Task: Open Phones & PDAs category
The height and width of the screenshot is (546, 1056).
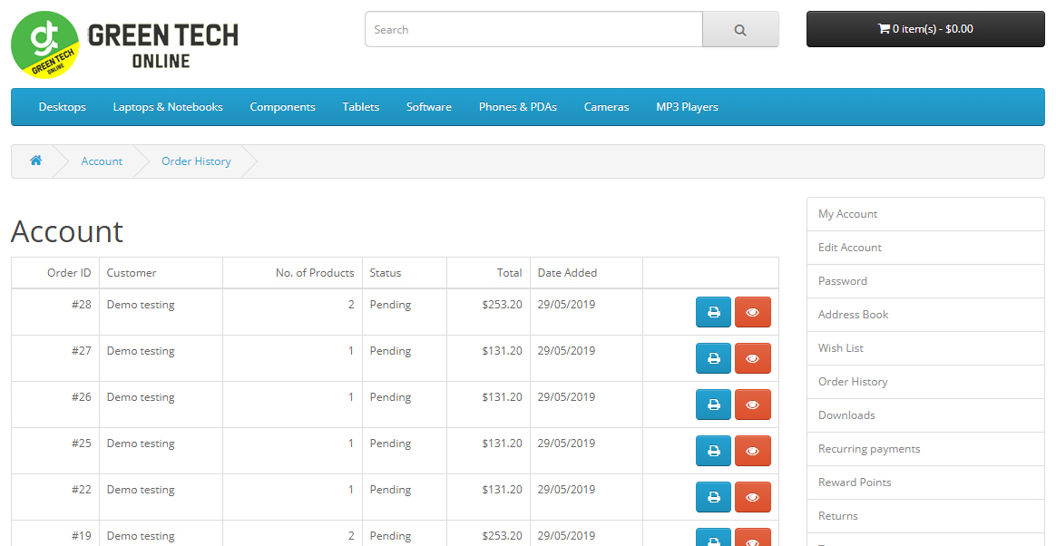Action: tap(517, 107)
